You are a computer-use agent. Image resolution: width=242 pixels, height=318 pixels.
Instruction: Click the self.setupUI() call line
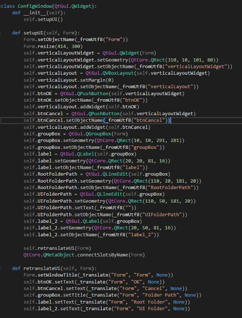[43, 19]
